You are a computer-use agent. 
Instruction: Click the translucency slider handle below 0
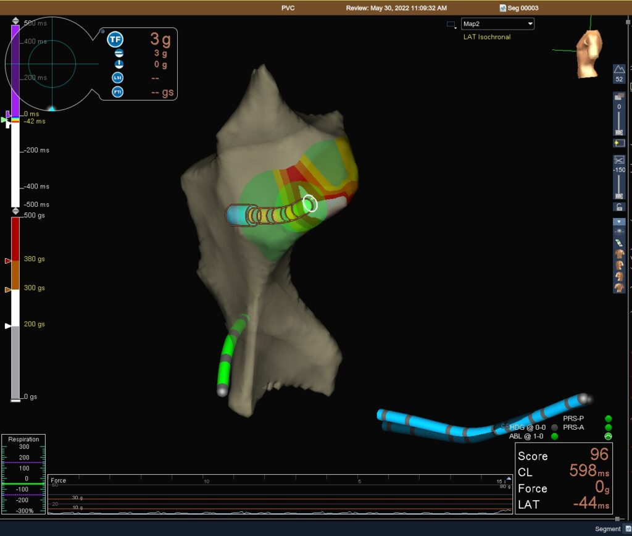(x=619, y=133)
